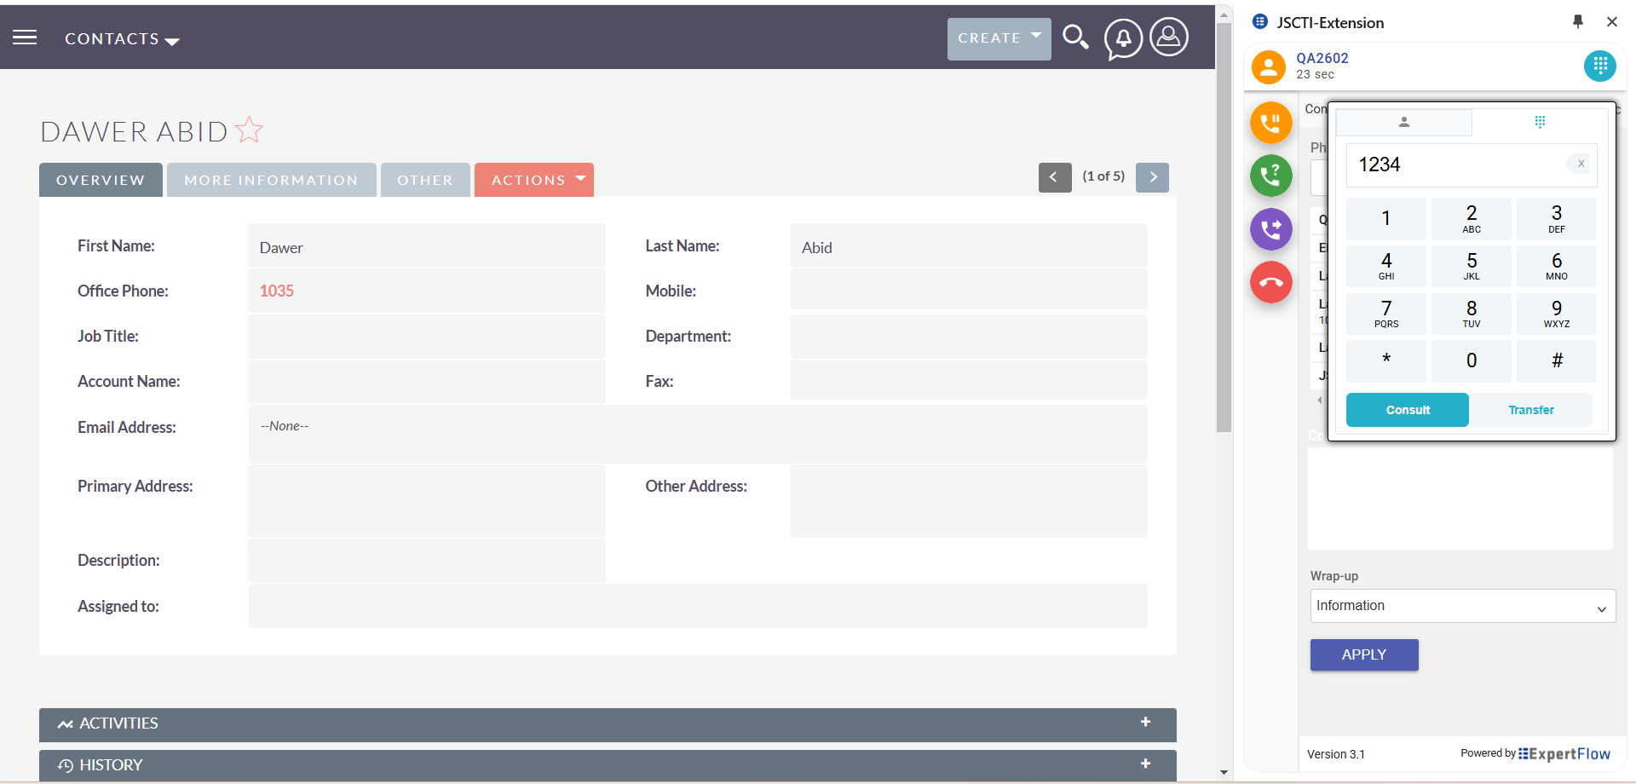
Task: Open the dialpad from the blue keypad icon
Action: tap(1599, 66)
